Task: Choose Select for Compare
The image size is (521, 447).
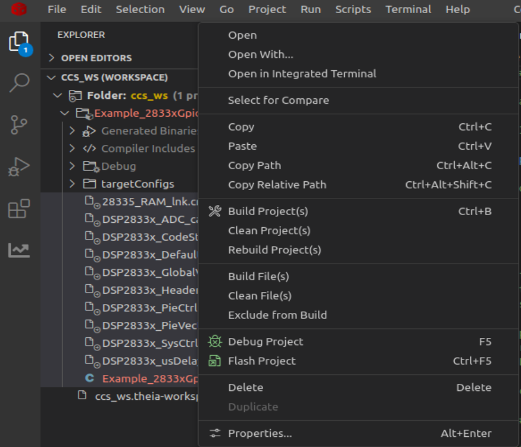Action: (x=359, y=100)
